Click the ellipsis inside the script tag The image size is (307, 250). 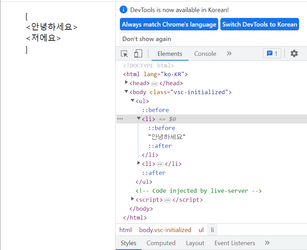(167, 200)
